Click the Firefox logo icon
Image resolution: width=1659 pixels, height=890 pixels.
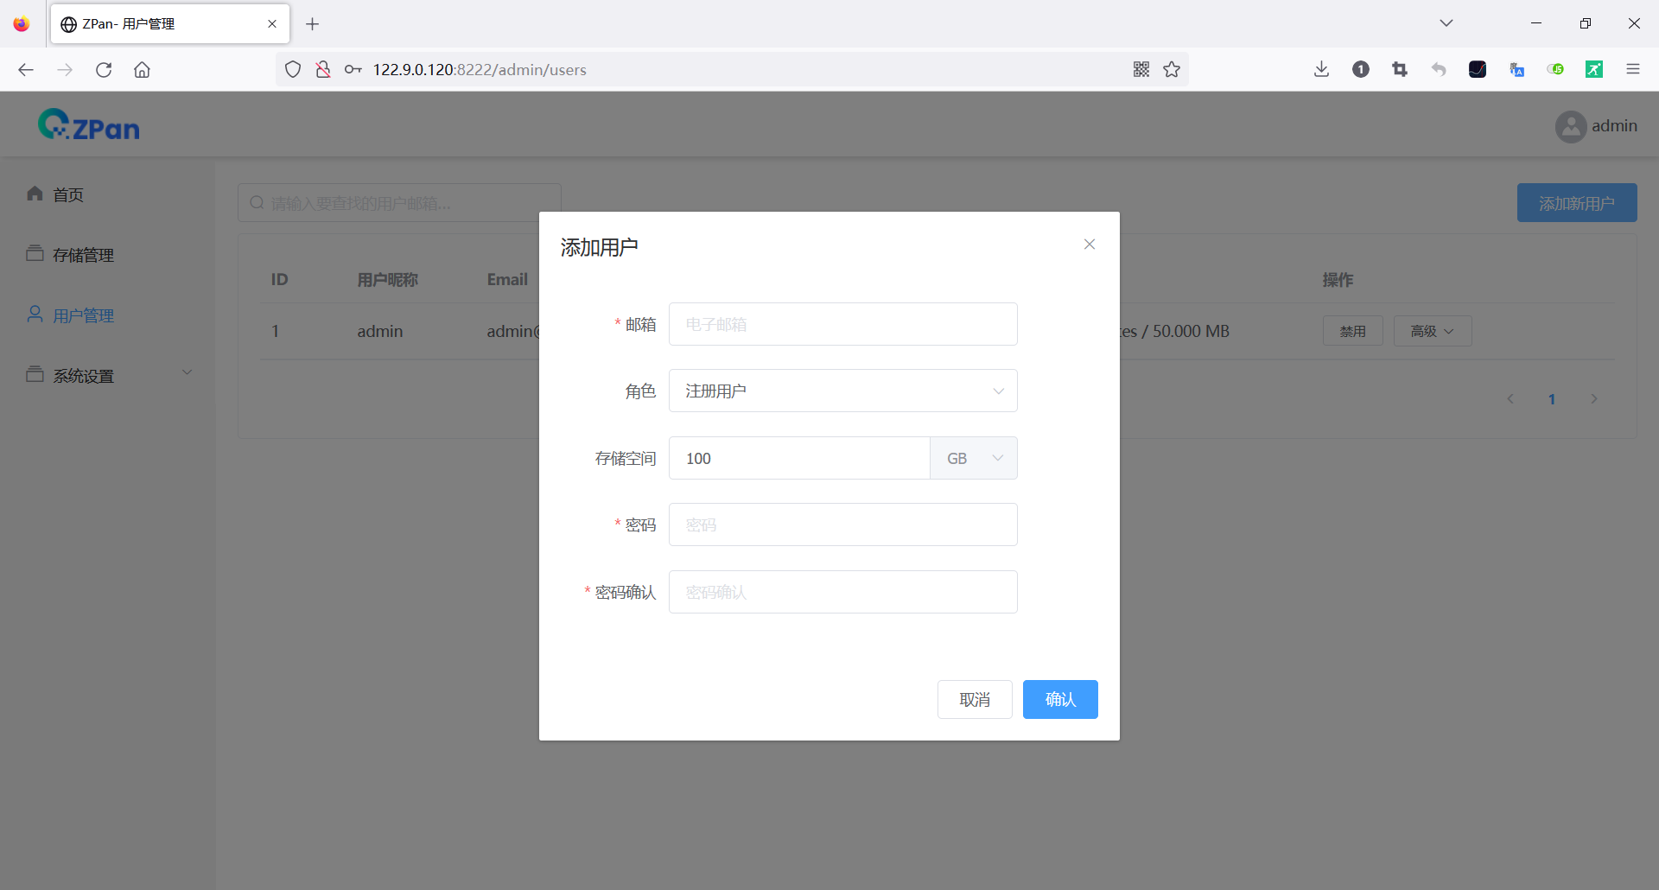(22, 24)
